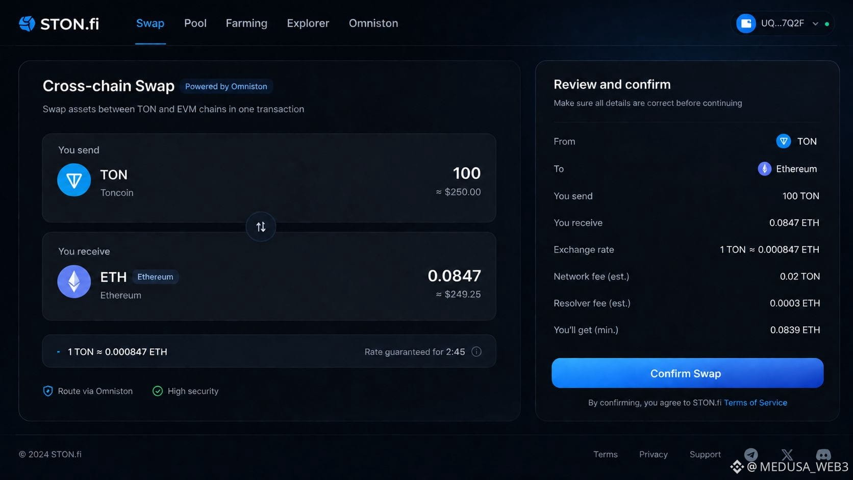Click the Route via Omniston label
Image resolution: width=853 pixels, height=480 pixels.
pyautogui.click(x=95, y=391)
